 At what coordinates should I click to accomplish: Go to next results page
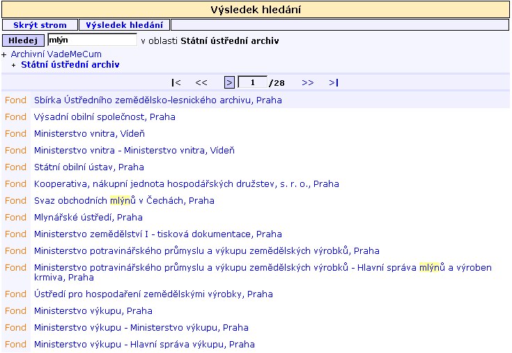point(229,83)
